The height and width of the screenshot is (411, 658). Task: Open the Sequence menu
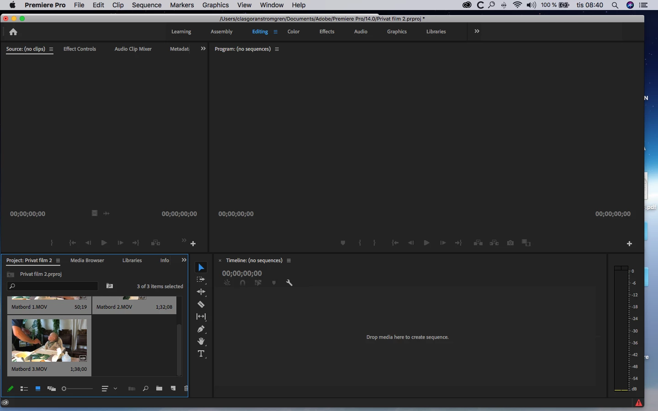(147, 5)
